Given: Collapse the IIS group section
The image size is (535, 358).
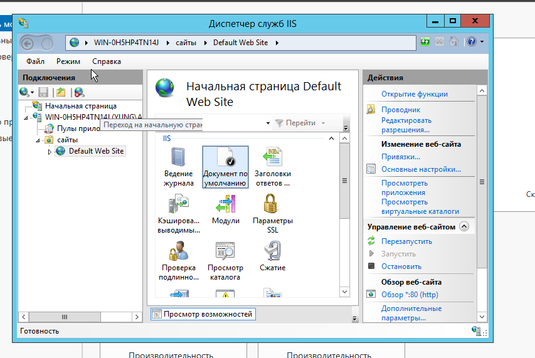Looking at the screenshot, I should (331, 139).
